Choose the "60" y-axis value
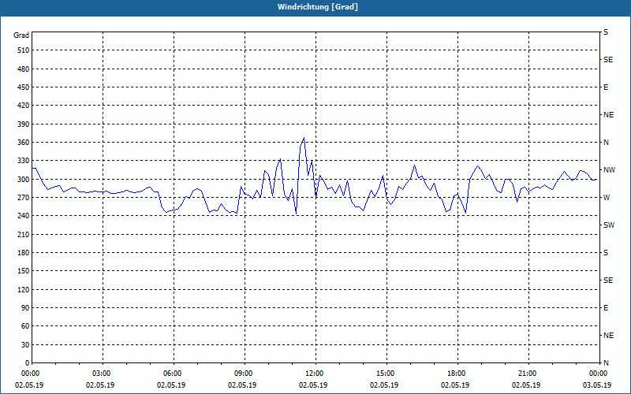The image size is (631, 394). [x=25, y=326]
